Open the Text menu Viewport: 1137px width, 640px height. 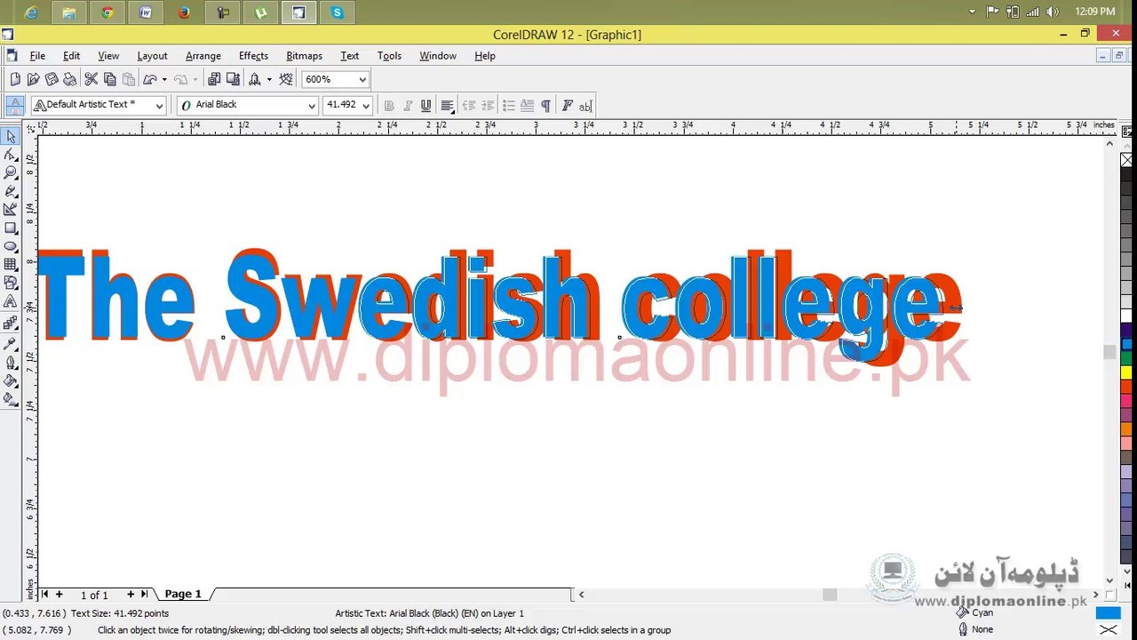pyautogui.click(x=350, y=55)
